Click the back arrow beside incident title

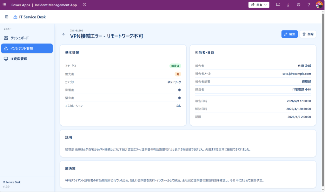tap(63, 34)
